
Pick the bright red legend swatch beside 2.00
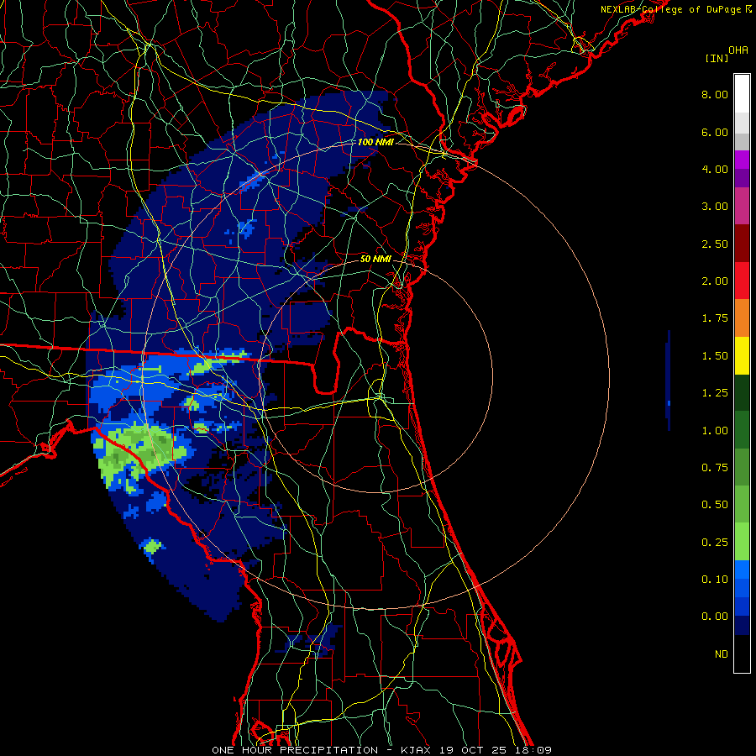742,281
